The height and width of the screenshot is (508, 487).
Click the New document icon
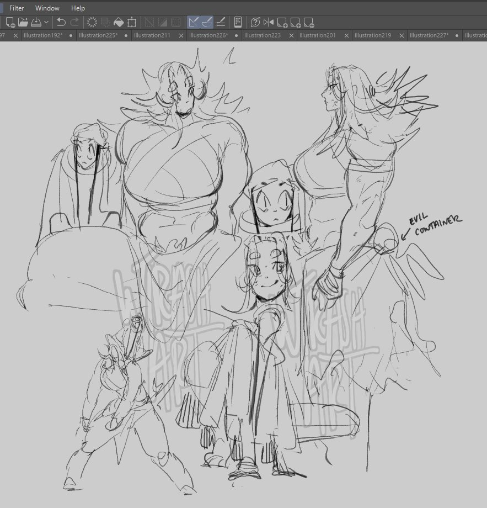(10, 22)
